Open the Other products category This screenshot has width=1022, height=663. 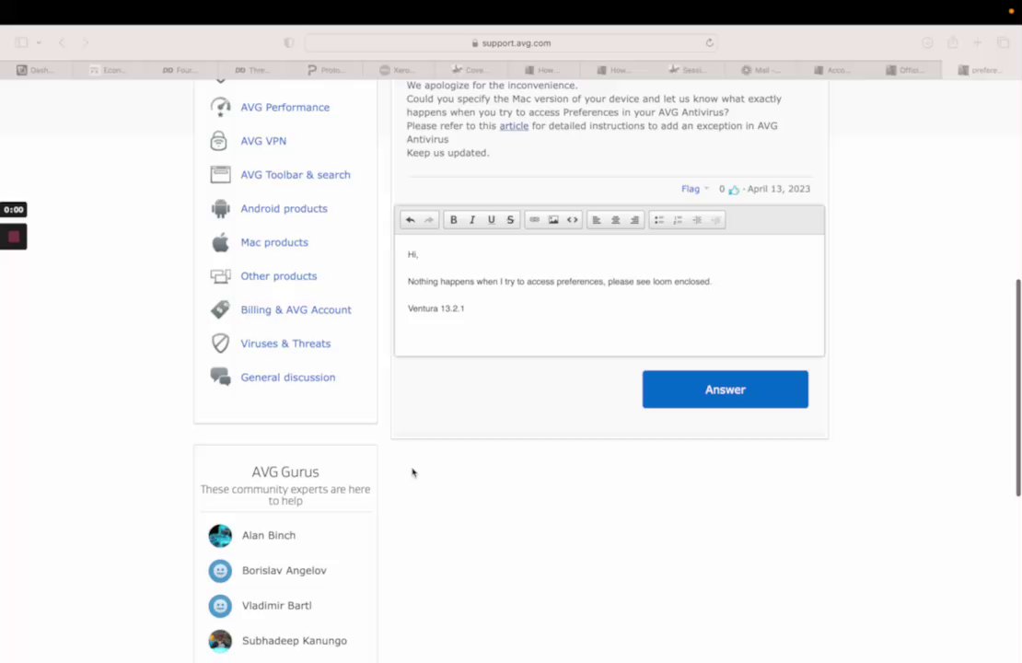pos(278,275)
